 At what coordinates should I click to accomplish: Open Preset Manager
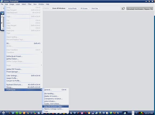[23, 72]
